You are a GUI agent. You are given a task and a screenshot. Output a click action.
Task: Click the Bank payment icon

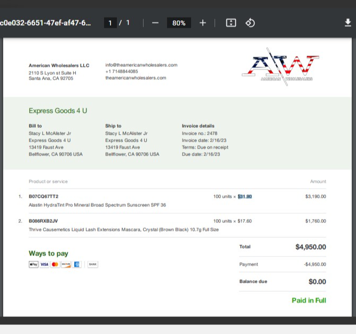pyautogui.click(x=93, y=265)
